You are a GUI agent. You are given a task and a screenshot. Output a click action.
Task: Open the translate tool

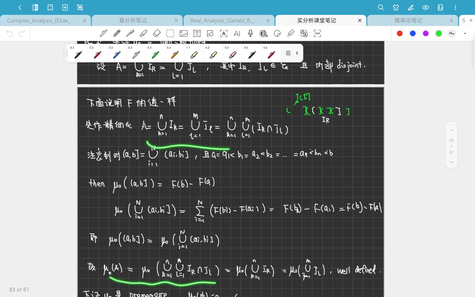coord(304,33)
